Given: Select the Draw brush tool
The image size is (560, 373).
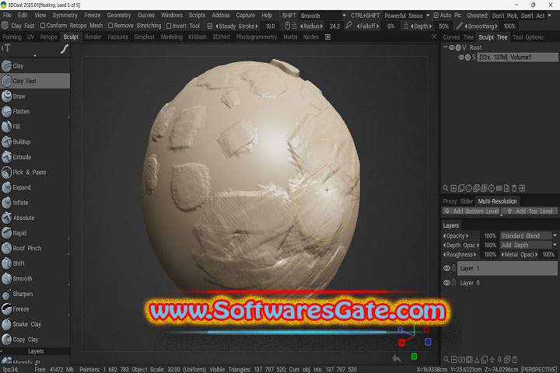Looking at the screenshot, I should coord(35,96).
